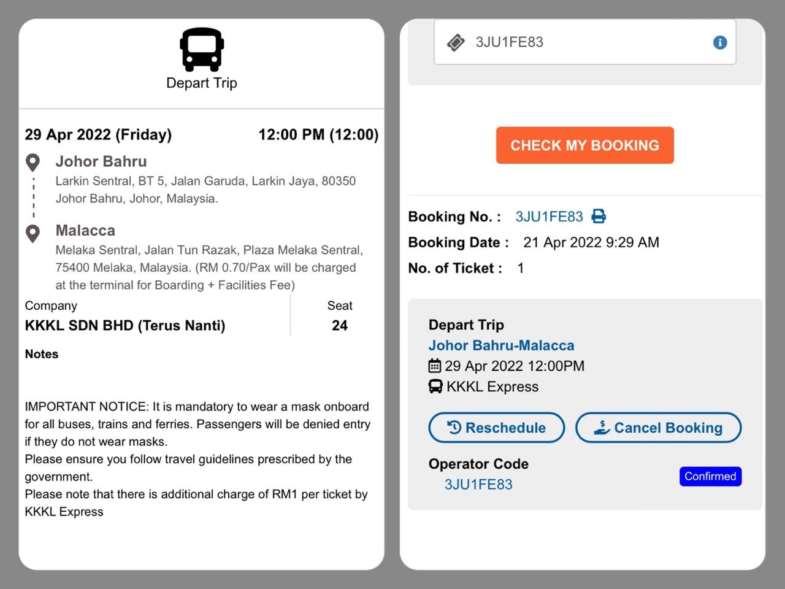Open the 3JU1FE83 booking number link
Screen dimensions: 785x589
pyautogui.click(x=549, y=217)
